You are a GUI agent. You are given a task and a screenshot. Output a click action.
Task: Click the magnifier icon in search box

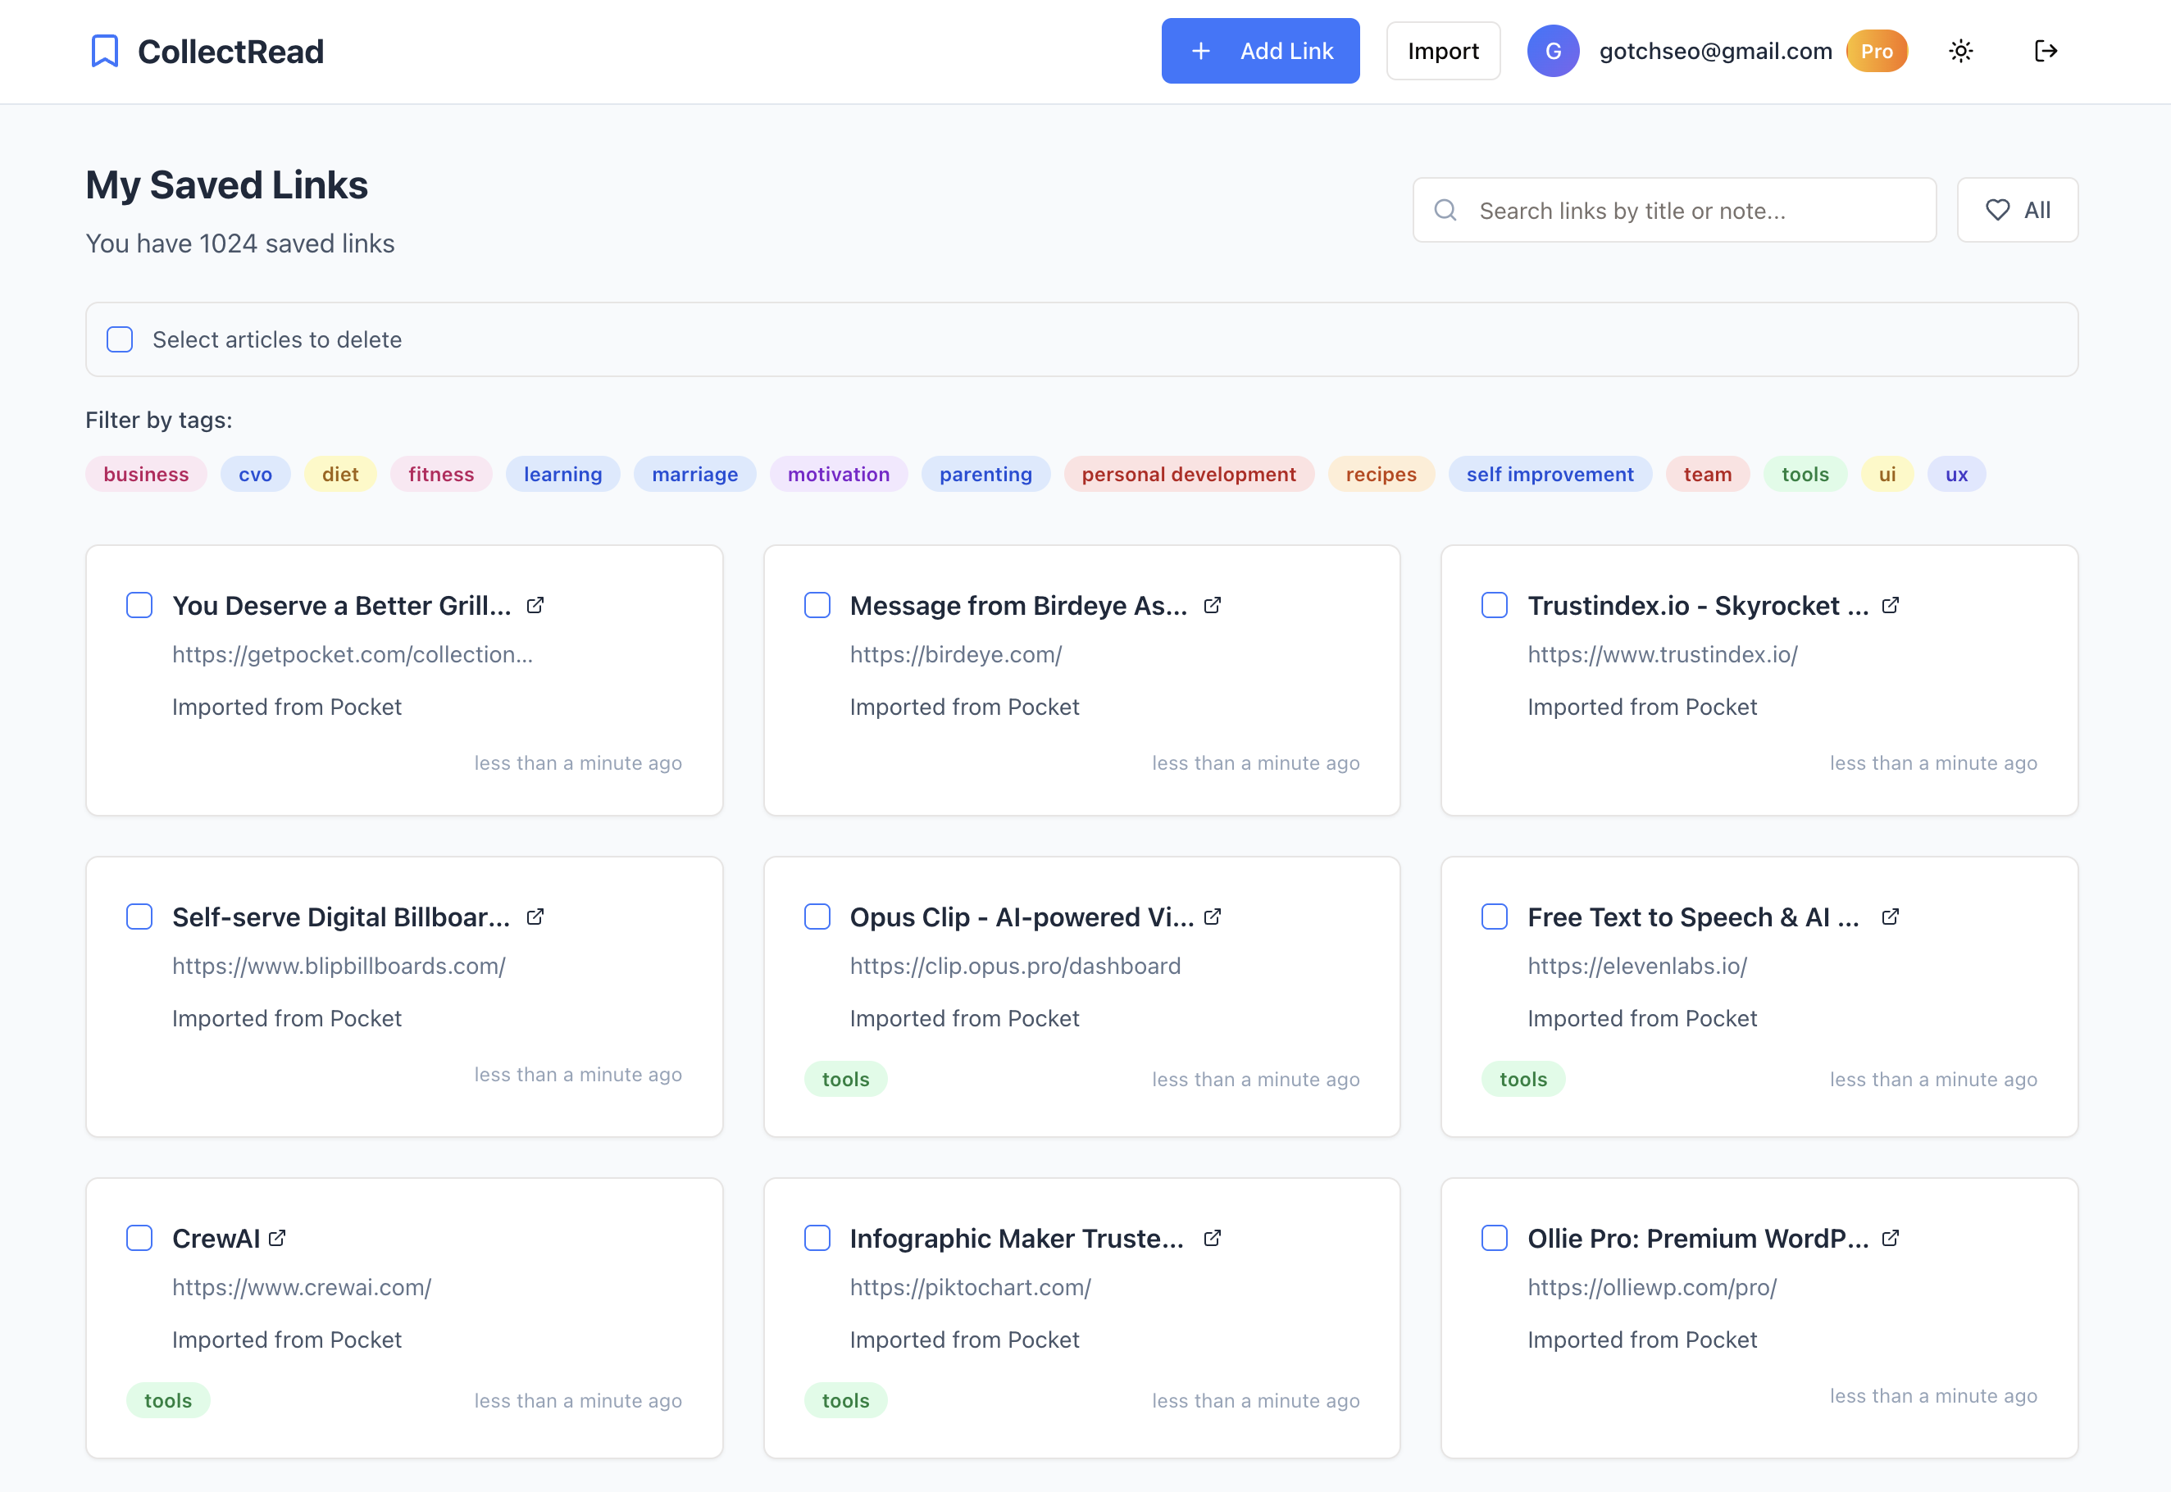(1445, 211)
